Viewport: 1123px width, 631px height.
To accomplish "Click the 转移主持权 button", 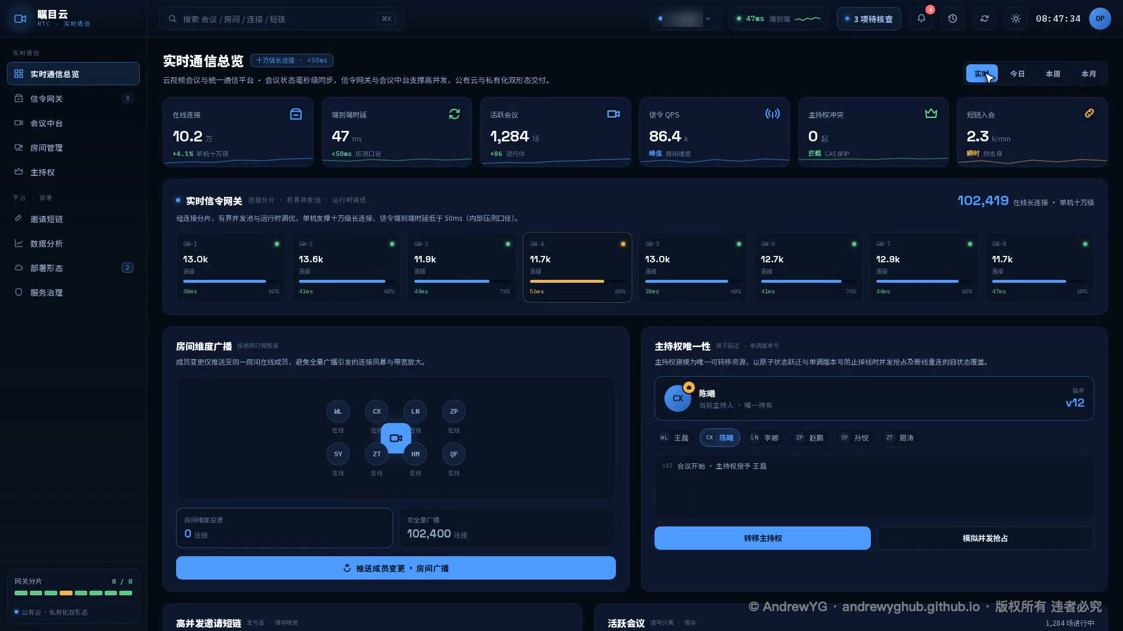I will tap(763, 538).
